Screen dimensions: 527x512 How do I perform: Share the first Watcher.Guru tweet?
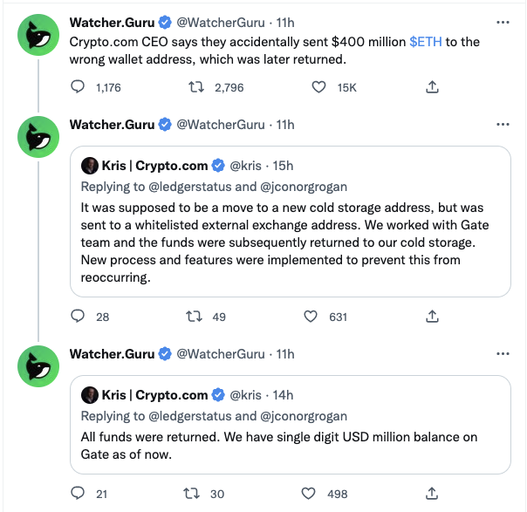(x=432, y=87)
